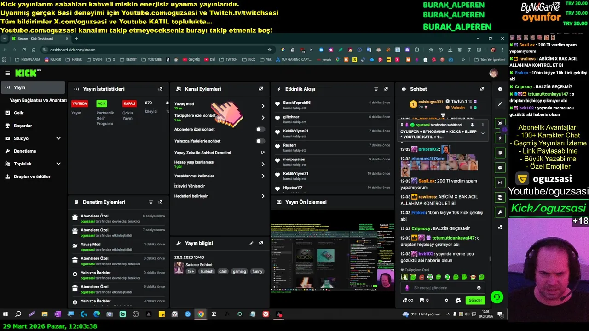Toggle Abonelere özel sohbet switch
The height and width of the screenshot is (331, 589).
point(260,130)
